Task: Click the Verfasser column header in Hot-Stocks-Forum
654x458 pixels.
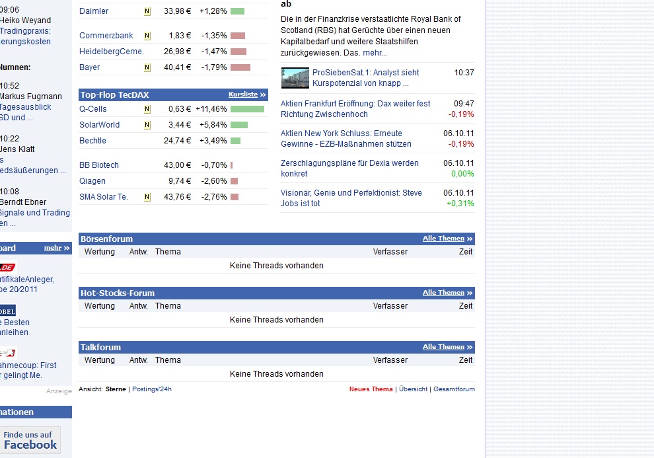Action: tap(390, 306)
